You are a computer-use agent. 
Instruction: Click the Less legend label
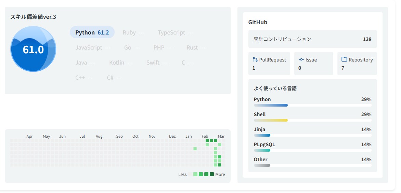point(182,174)
